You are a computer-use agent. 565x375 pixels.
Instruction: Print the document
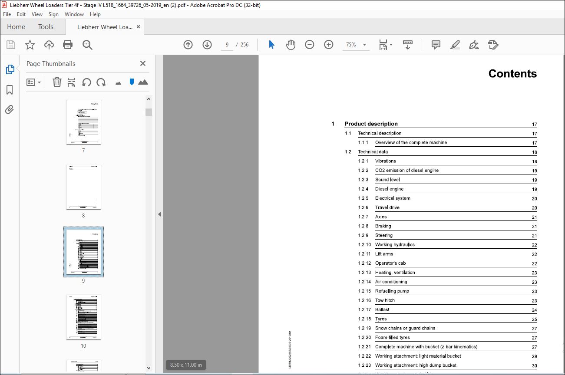pos(68,45)
